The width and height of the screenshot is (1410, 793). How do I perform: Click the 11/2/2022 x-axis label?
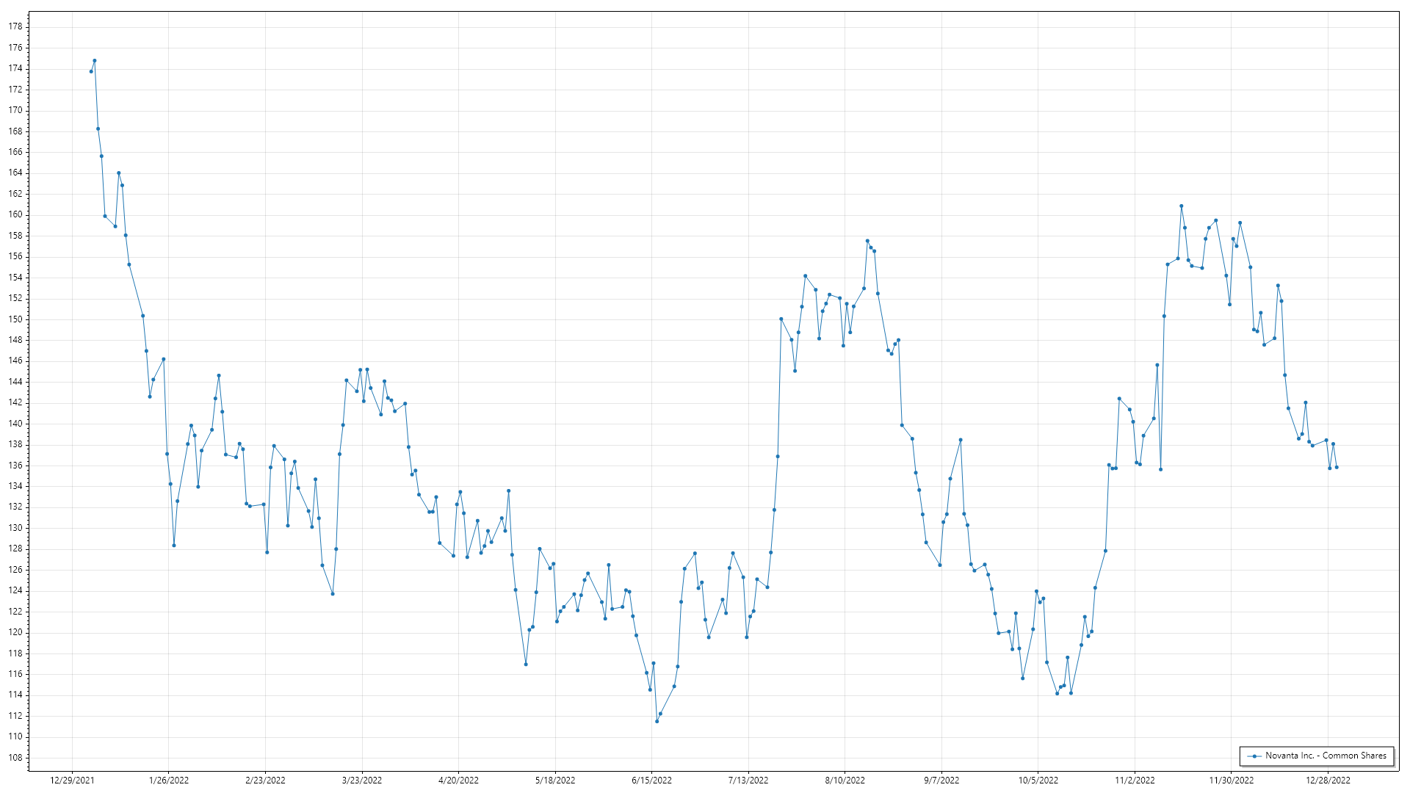coord(1135,781)
